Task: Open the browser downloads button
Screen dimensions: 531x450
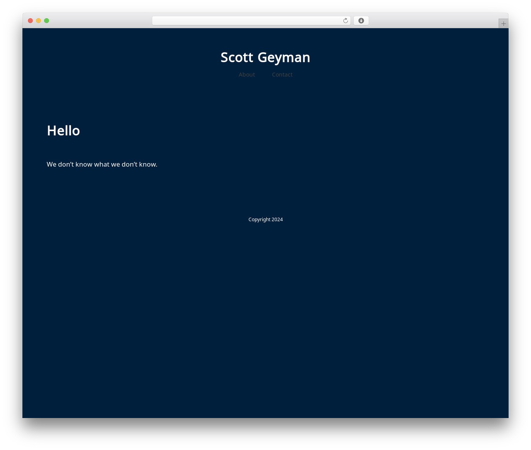Action: pos(361,21)
